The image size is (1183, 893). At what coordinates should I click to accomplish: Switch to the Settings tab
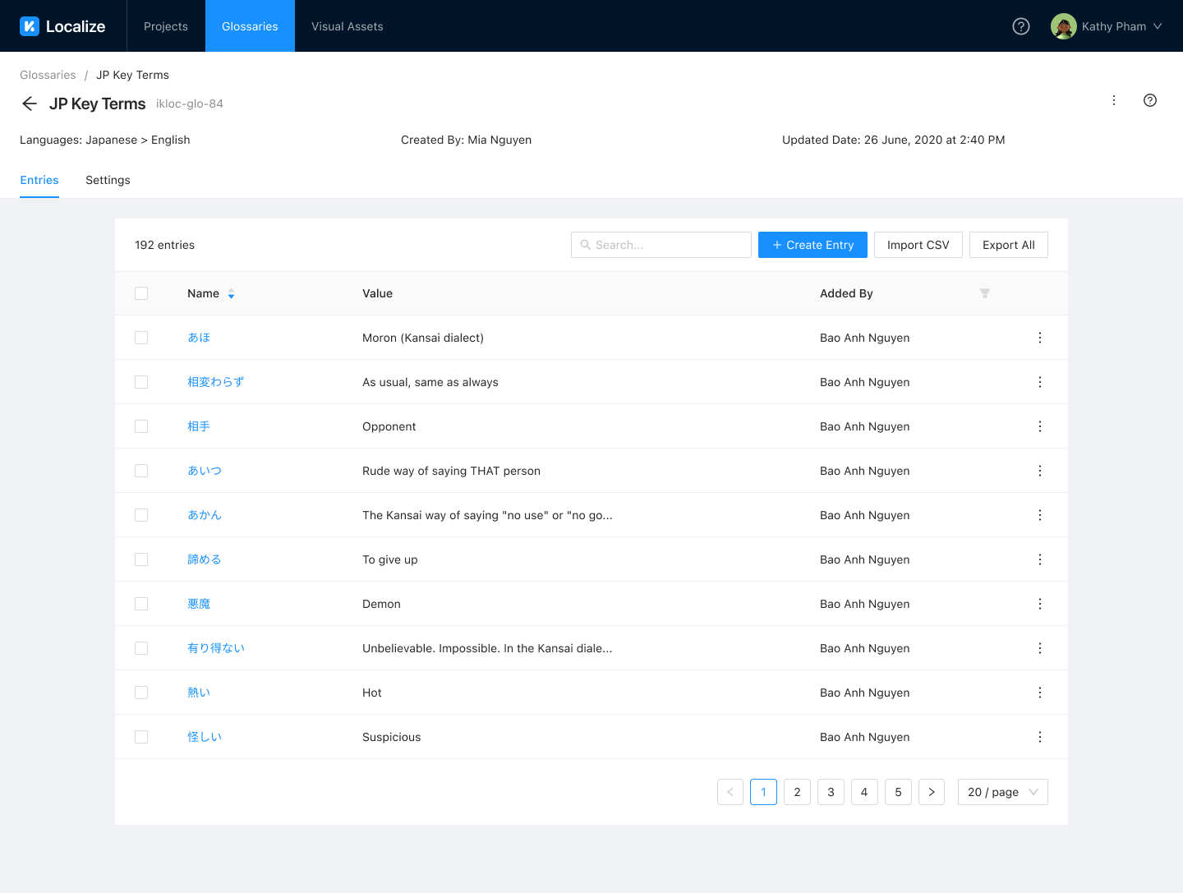(x=108, y=180)
